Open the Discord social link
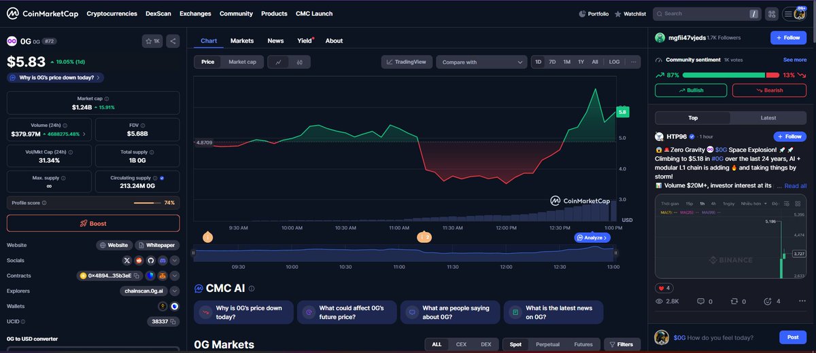The image size is (816, 353). click(x=162, y=260)
